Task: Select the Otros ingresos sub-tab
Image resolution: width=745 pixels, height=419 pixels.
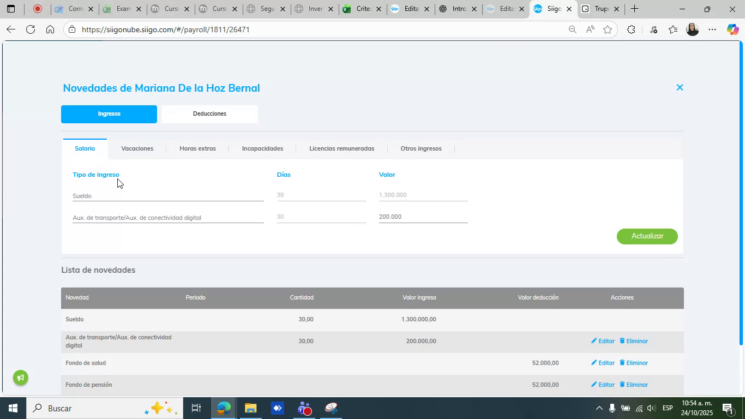Action: [421, 148]
